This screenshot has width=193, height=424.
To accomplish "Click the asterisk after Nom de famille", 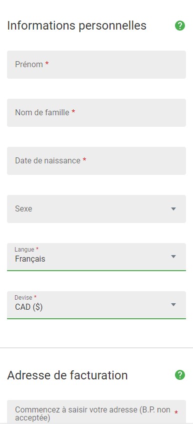I will (73, 112).
